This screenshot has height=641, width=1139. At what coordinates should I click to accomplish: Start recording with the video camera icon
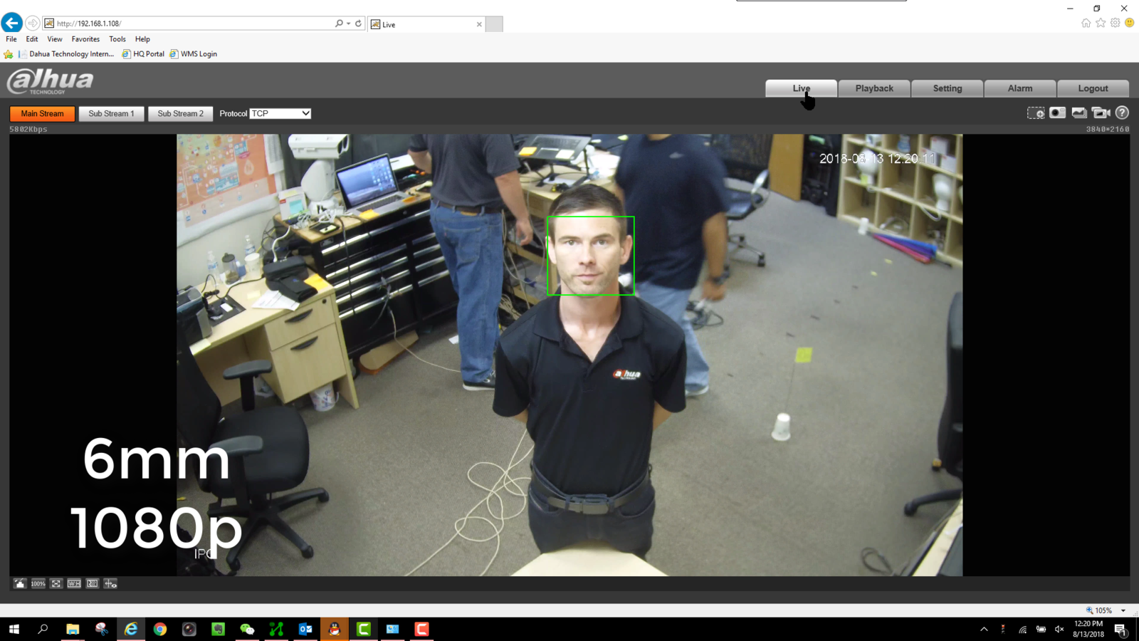click(1101, 113)
